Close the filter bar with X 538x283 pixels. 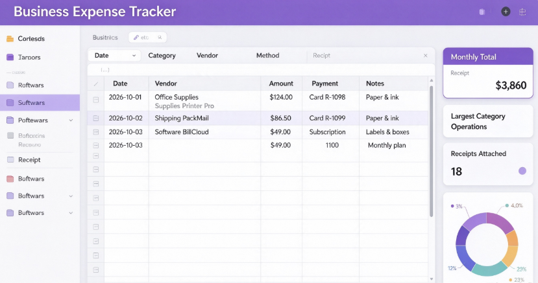(x=426, y=56)
